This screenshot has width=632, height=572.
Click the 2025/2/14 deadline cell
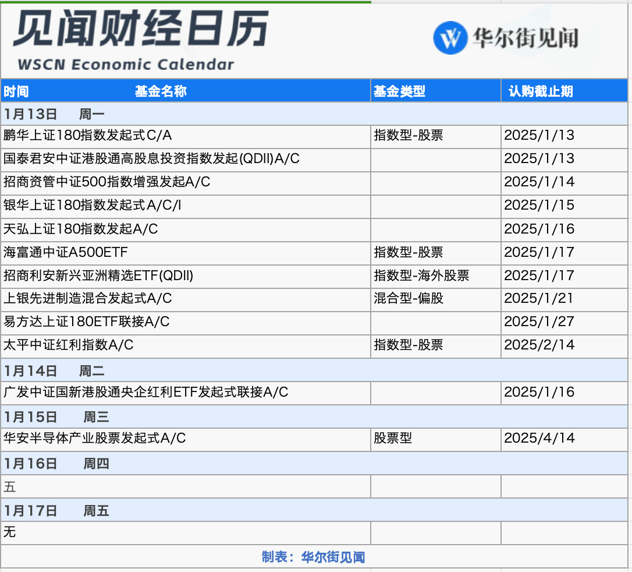(x=539, y=345)
